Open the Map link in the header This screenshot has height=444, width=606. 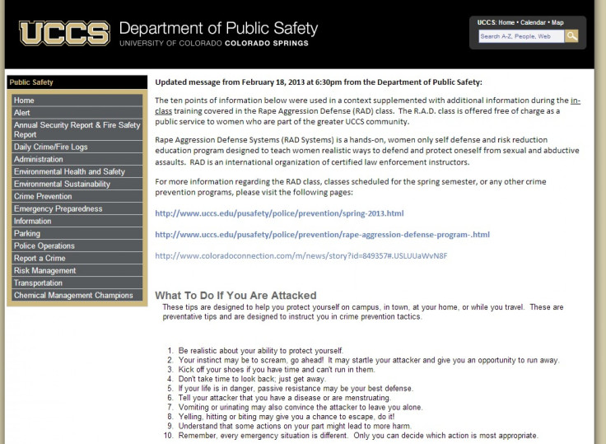coord(557,22)
